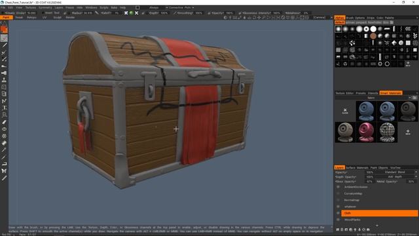419x236 pixels.
Task: Select the Text tool (T icon)
Action: [4, 108]
